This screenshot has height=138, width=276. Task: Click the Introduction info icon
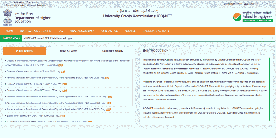pyautogui.click(x=144, y=50)
